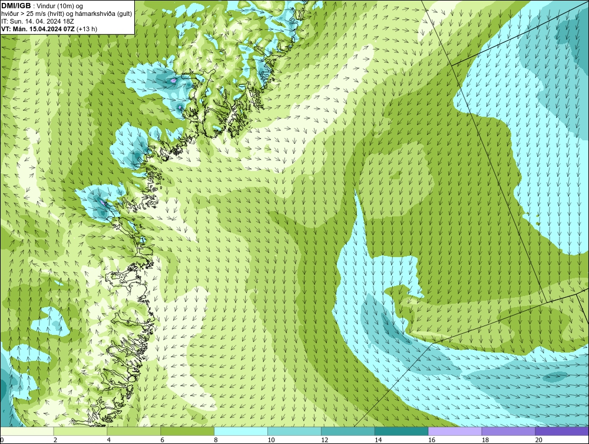Click the scale label '20'
The height and width of the screenshot is (444, 589).
pos(539,440)
